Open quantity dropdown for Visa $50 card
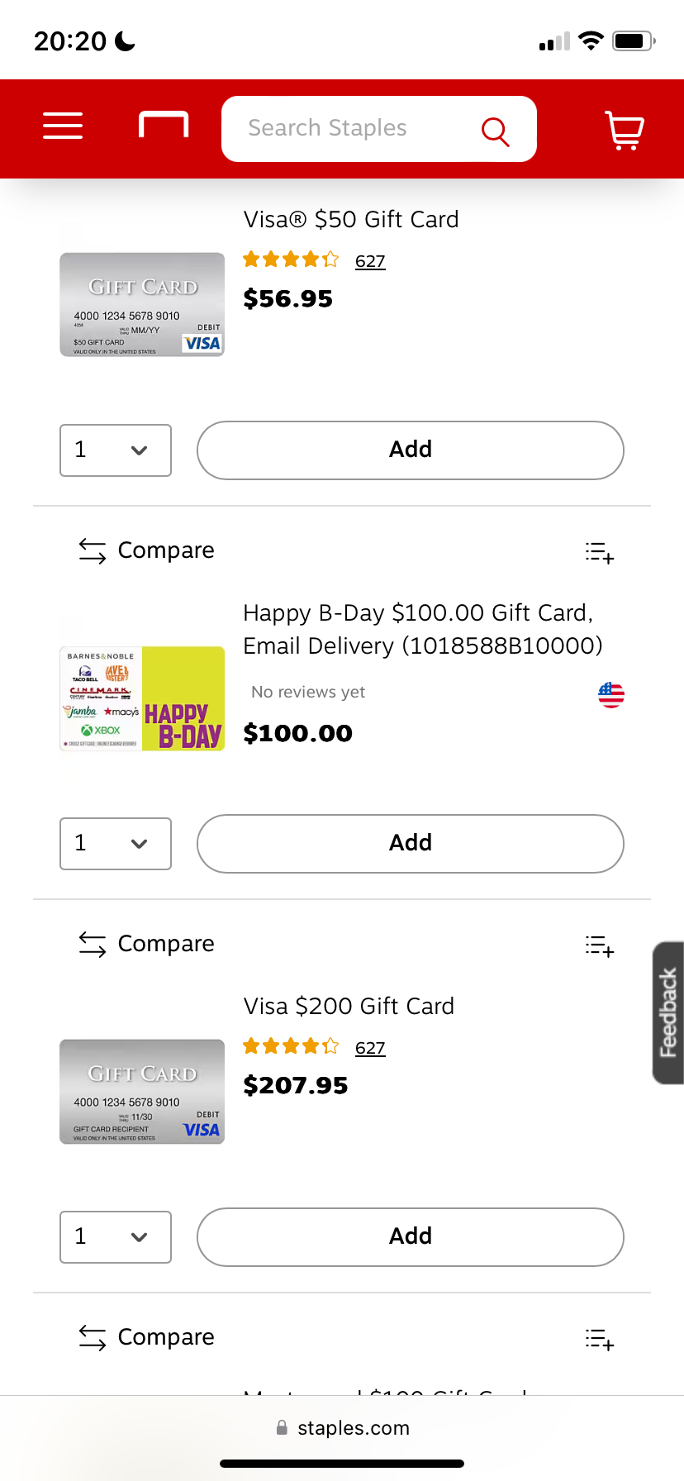The height and width of the screenshot is (1481, 684). pos(116,450)
